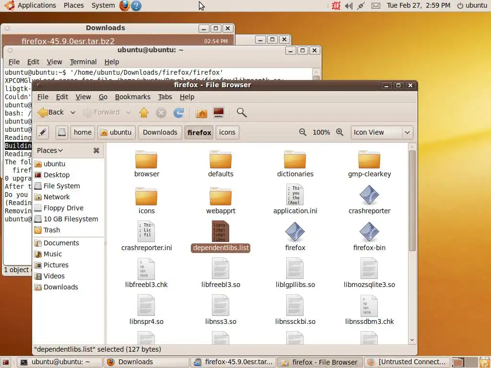The width and height of the screenshot is (491, 368).
Task: Go up to the parent folder
Action: point(144,112)
